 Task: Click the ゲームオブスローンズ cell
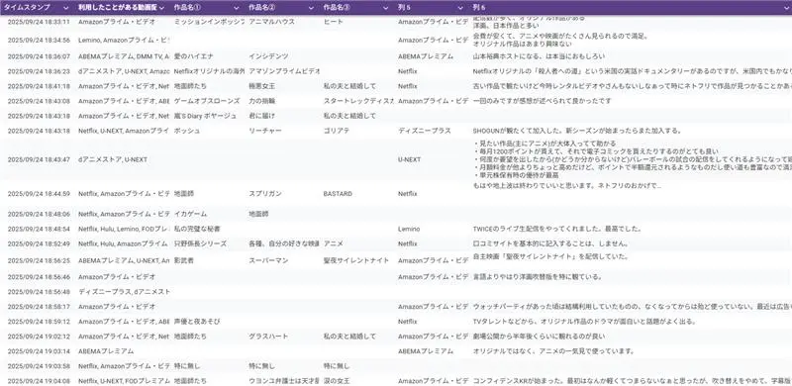tap(206, 101)
